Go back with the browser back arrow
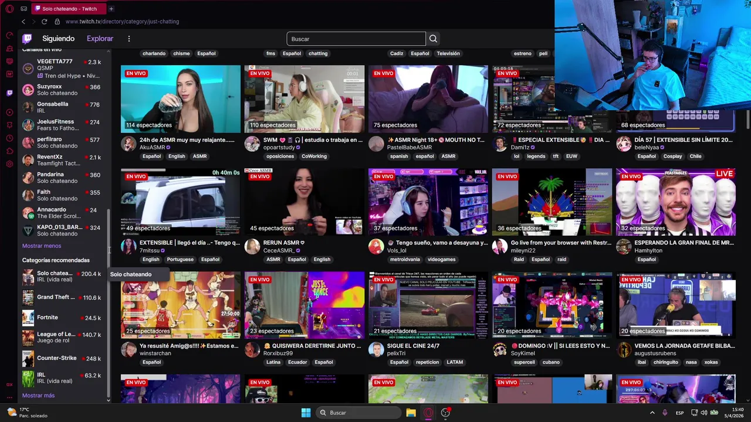The height and width of the screenshot is (422, 751). tap(23, 22)
